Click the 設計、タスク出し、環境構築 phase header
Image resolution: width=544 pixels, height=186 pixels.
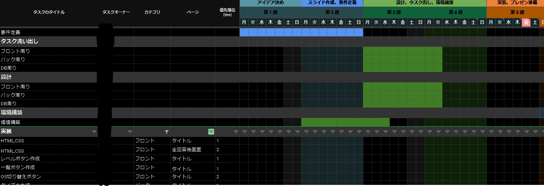[x=425, y=3]
